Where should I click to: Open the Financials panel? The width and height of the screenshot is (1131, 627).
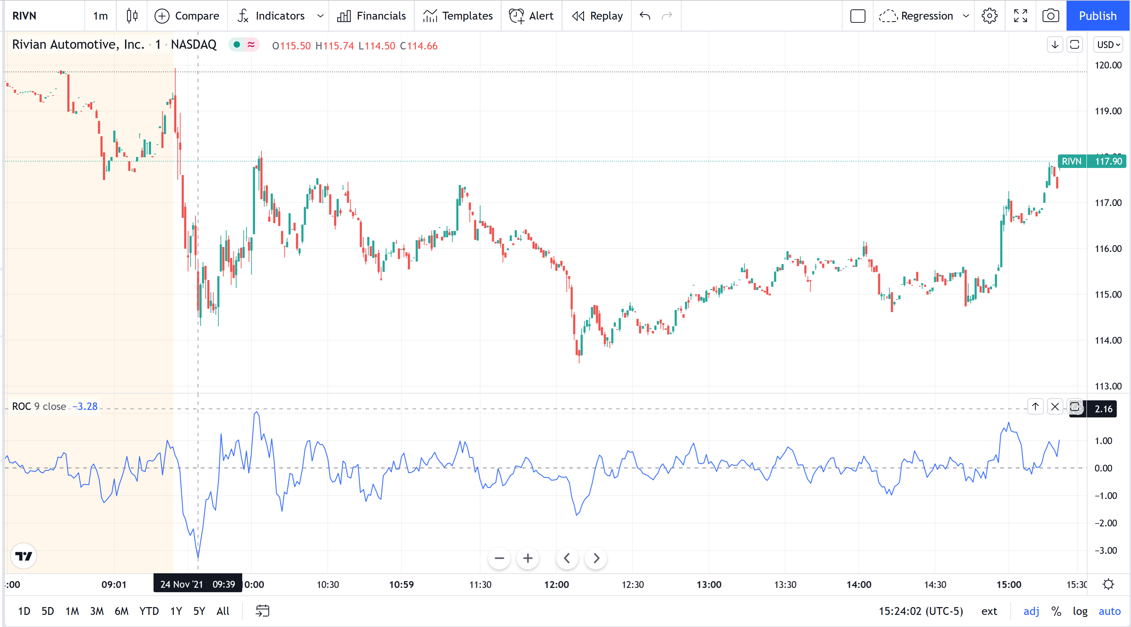coord(371,16)
